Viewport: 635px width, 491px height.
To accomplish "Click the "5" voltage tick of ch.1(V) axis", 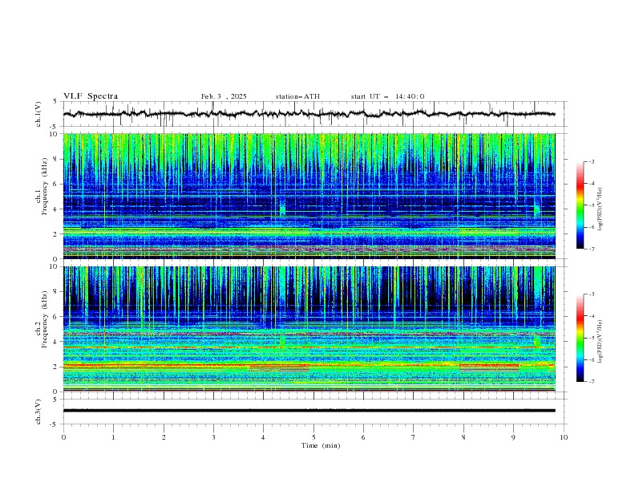I will coord(55,102).
